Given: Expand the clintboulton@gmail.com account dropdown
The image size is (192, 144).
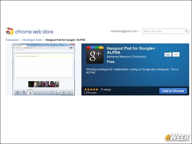Looking at the screenshot, I should point(124,31).
